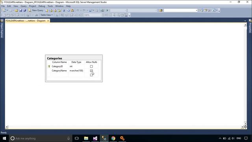Open the Redo history dropdown arrow
Screen dimensions: 252x142
coord(87,11)
